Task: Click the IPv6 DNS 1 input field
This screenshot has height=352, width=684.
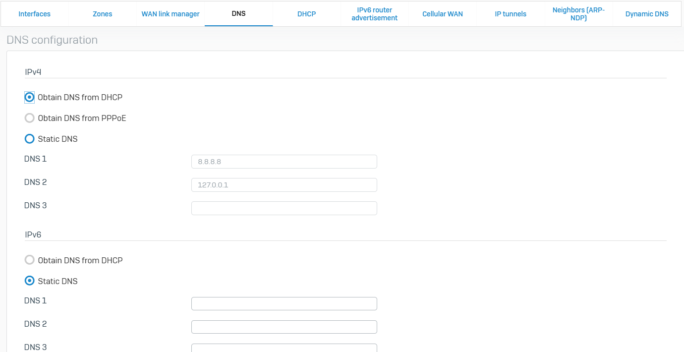Action: (x=284, y=303)
